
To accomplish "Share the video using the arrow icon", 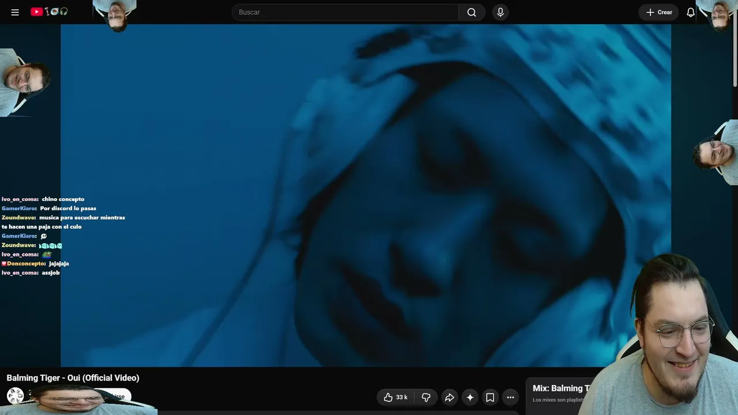I will [x=450, y=397].
